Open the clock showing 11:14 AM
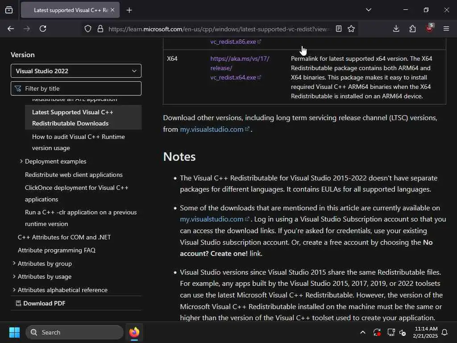 425,332
